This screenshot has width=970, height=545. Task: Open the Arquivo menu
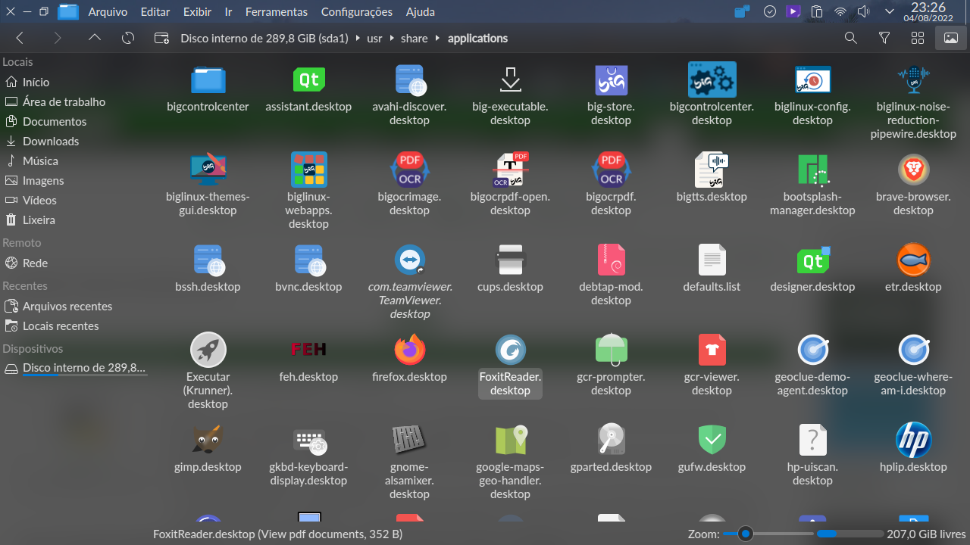pyautogui.click(x=108, y=12)
